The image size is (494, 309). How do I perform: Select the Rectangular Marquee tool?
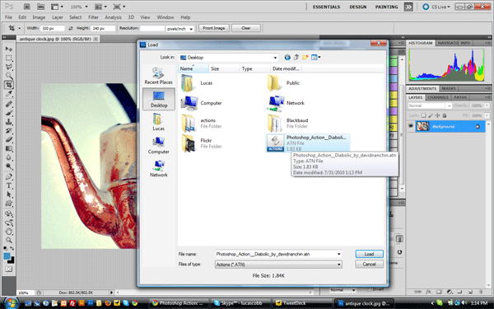[x=9, y=58]
